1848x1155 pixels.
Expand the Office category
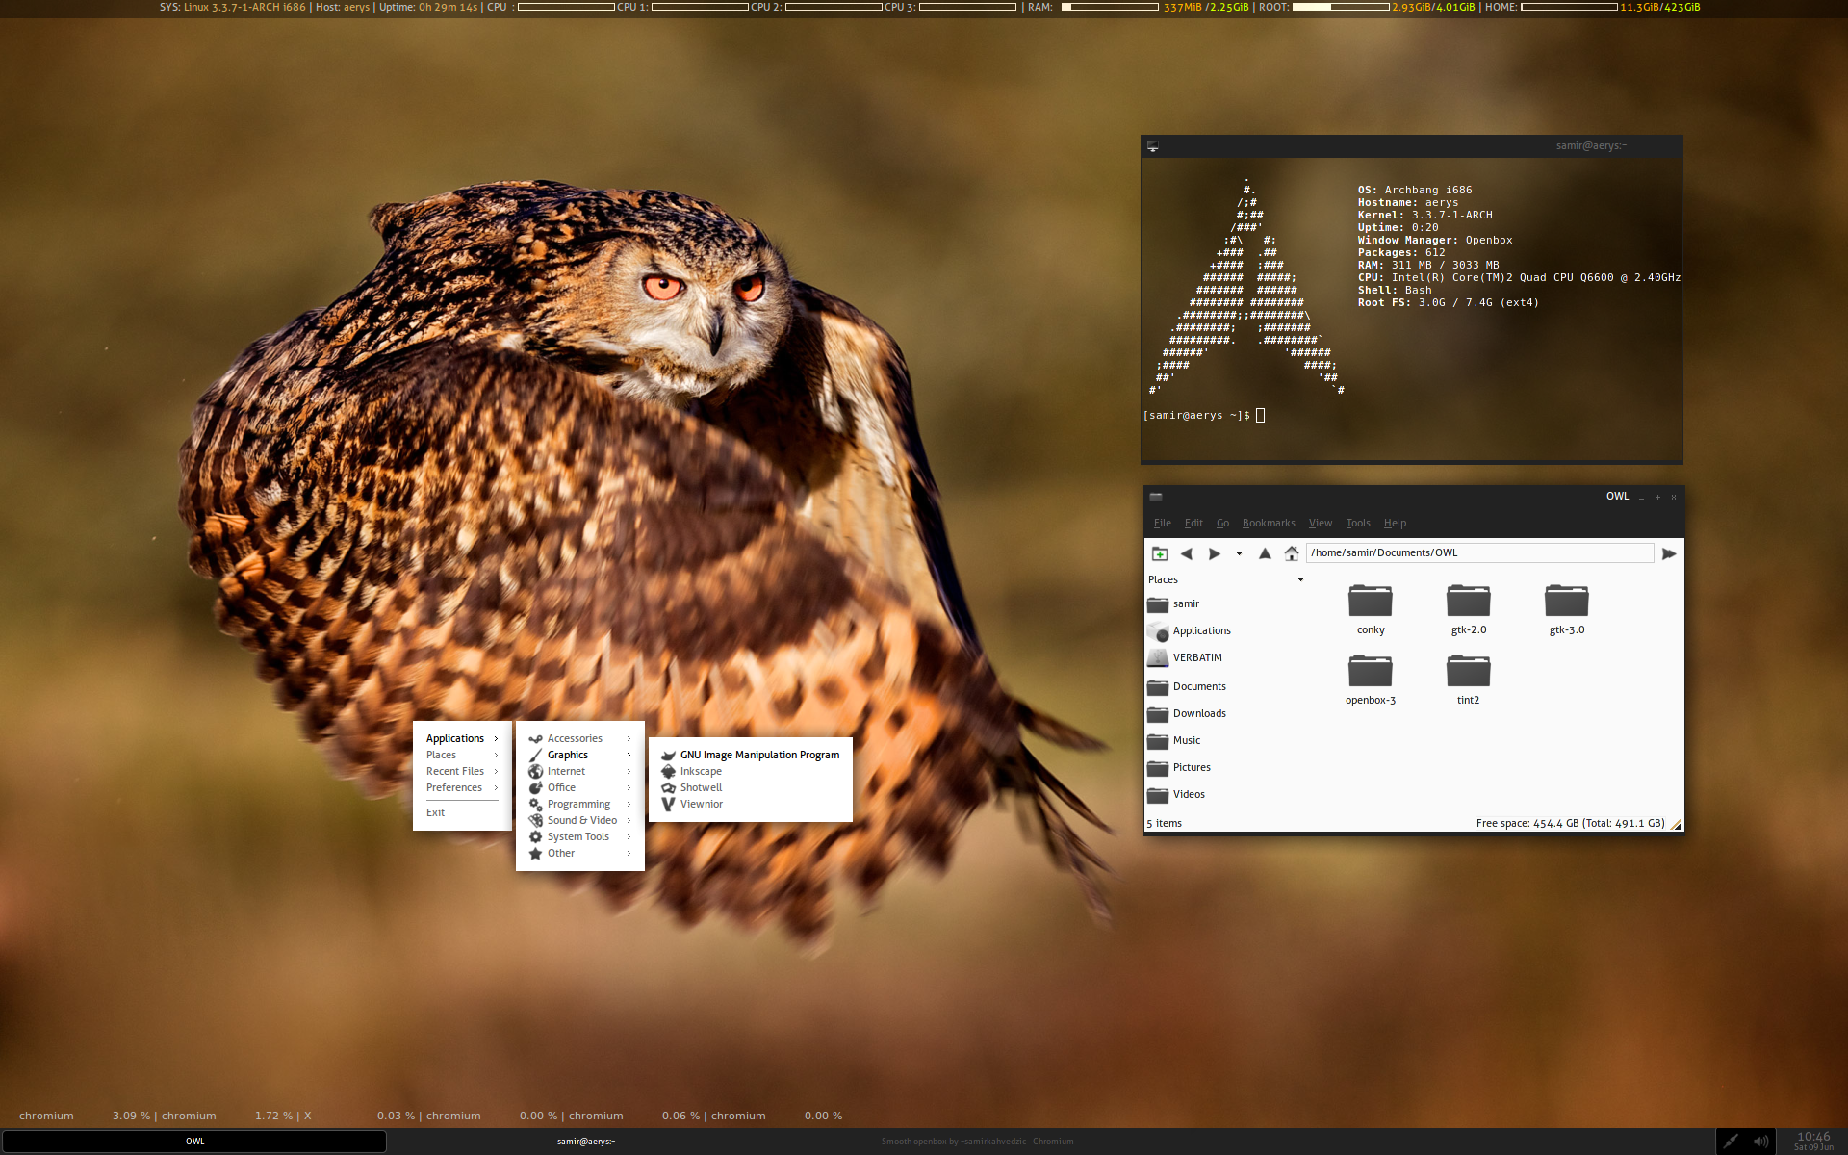coord(580,787)
